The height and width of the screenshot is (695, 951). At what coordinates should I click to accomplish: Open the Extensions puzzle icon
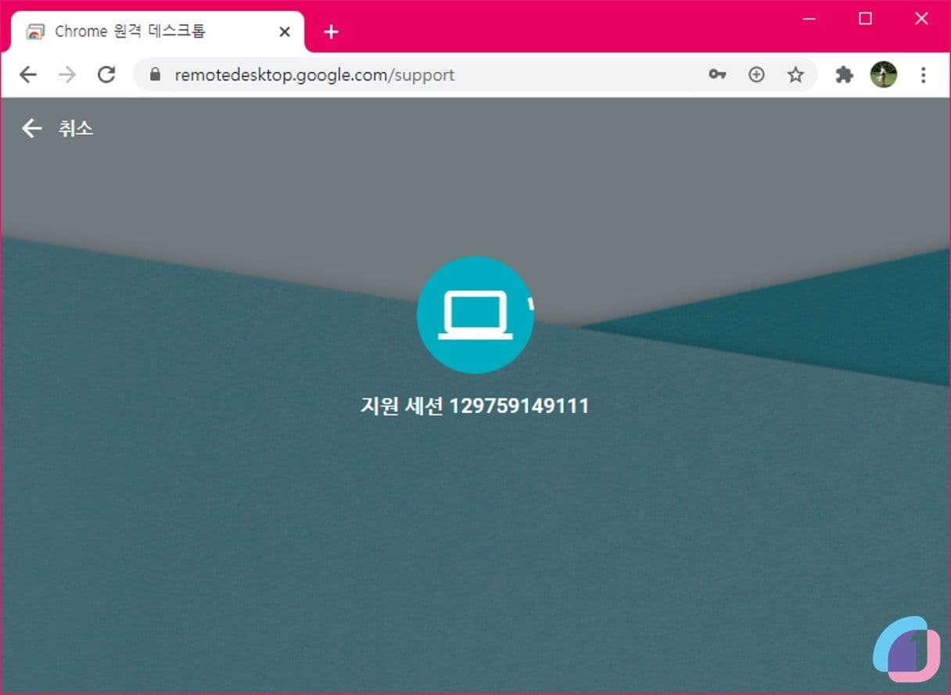pyautogui.click(x=844, y=75)
